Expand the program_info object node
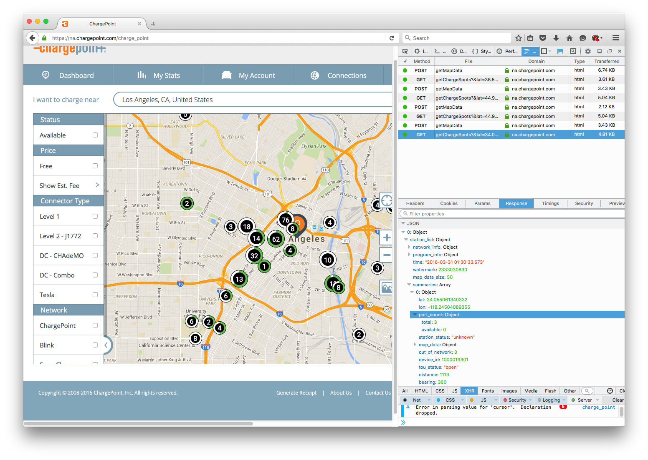Viewport: 648px width, 460px height. point(409,255)
